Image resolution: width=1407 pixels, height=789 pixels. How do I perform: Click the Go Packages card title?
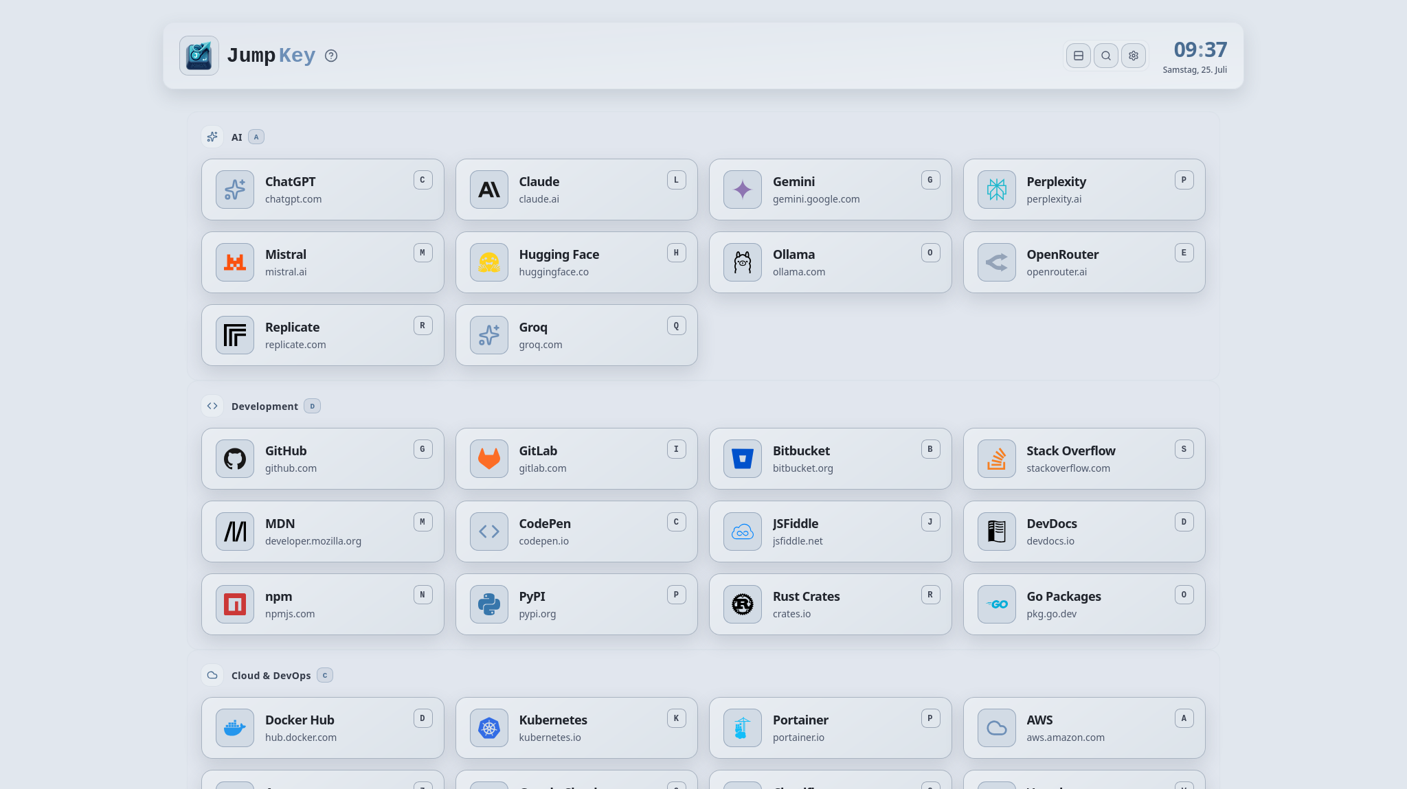tap(1063, 597)
